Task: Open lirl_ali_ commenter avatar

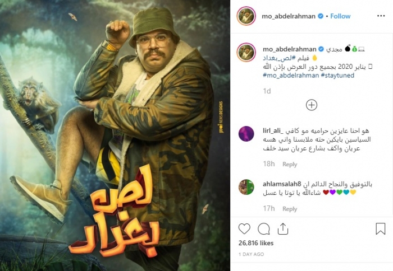Action: (246, 134)
